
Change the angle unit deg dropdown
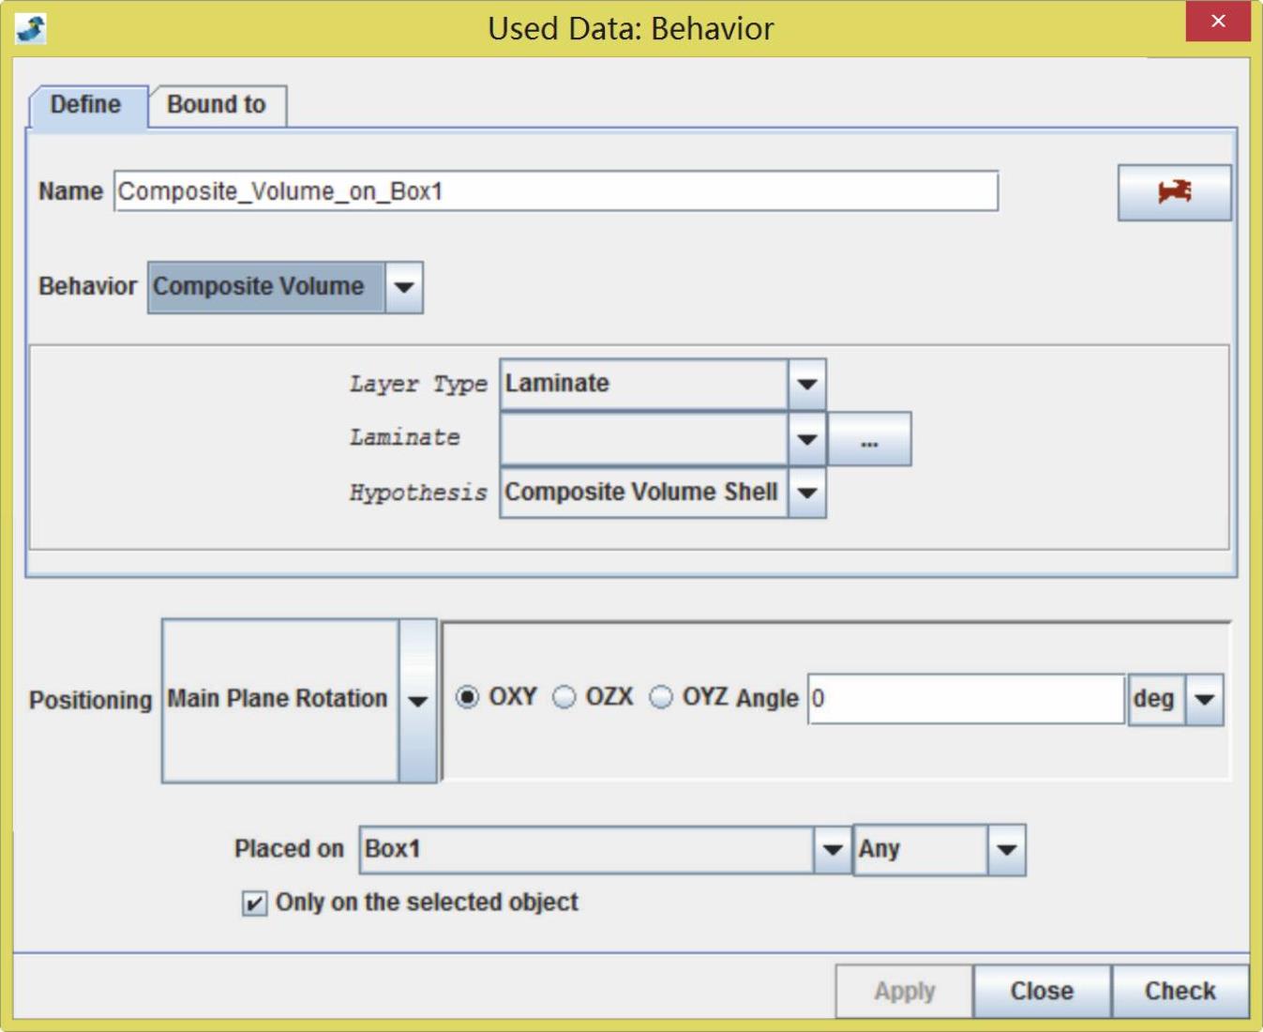[x=1204, y=699]
